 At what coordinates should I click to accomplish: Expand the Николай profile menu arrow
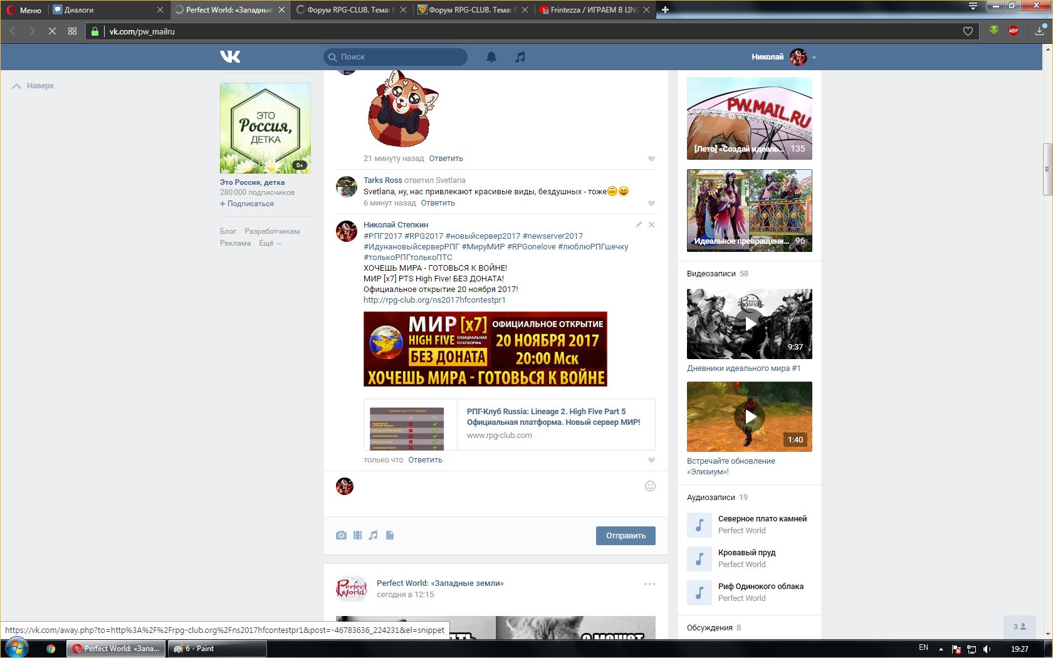coord(814,57)
